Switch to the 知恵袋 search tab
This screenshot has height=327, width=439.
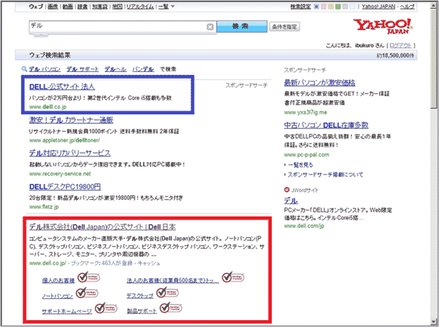point(100,7)
